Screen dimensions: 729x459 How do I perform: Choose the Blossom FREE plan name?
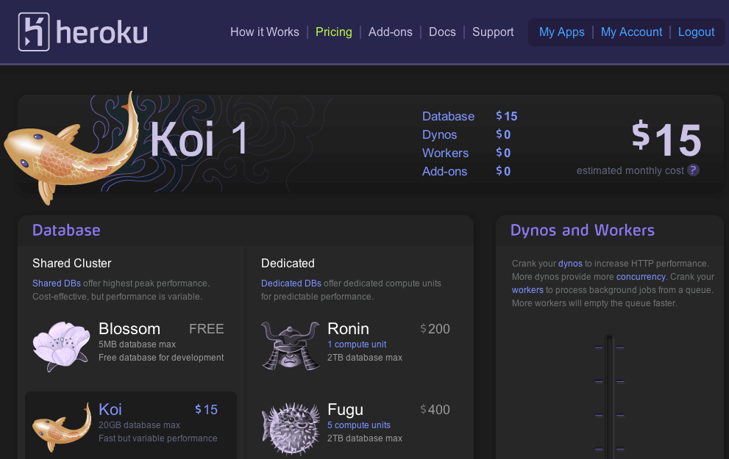[x=129, y=328]
